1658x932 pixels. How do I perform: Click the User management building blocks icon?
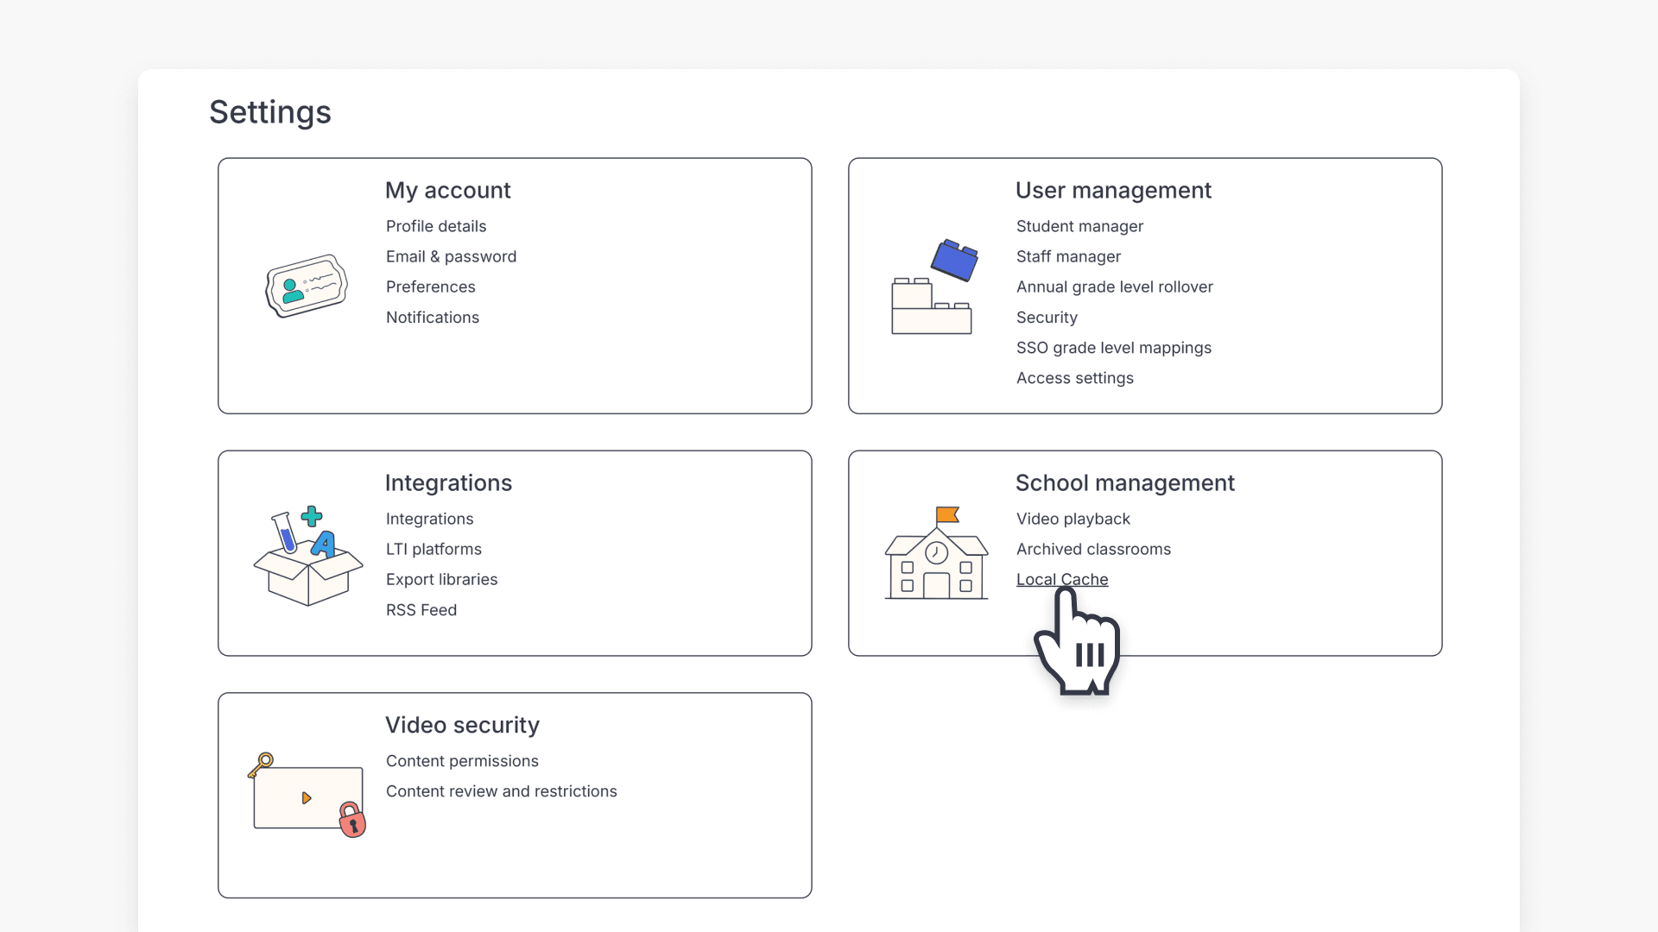pyautogui.click(x=933, y=289)
